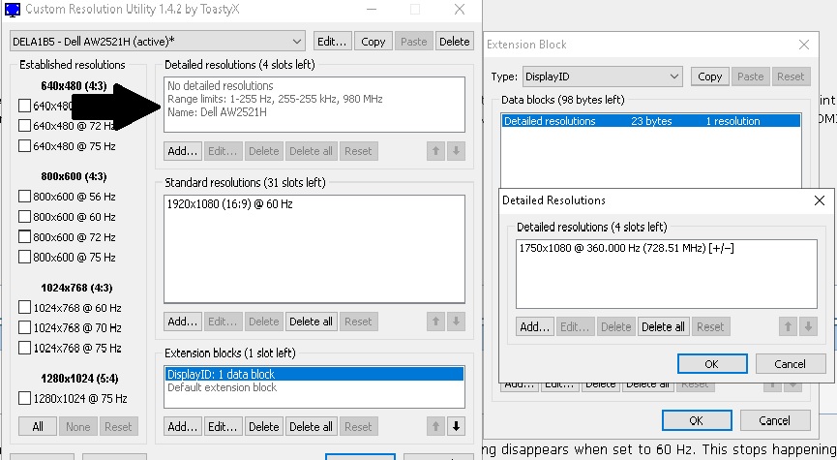The width and height of the screenshot is (837, 460).
Task: Close the Extension Block dialog
Action: point(803,45)
